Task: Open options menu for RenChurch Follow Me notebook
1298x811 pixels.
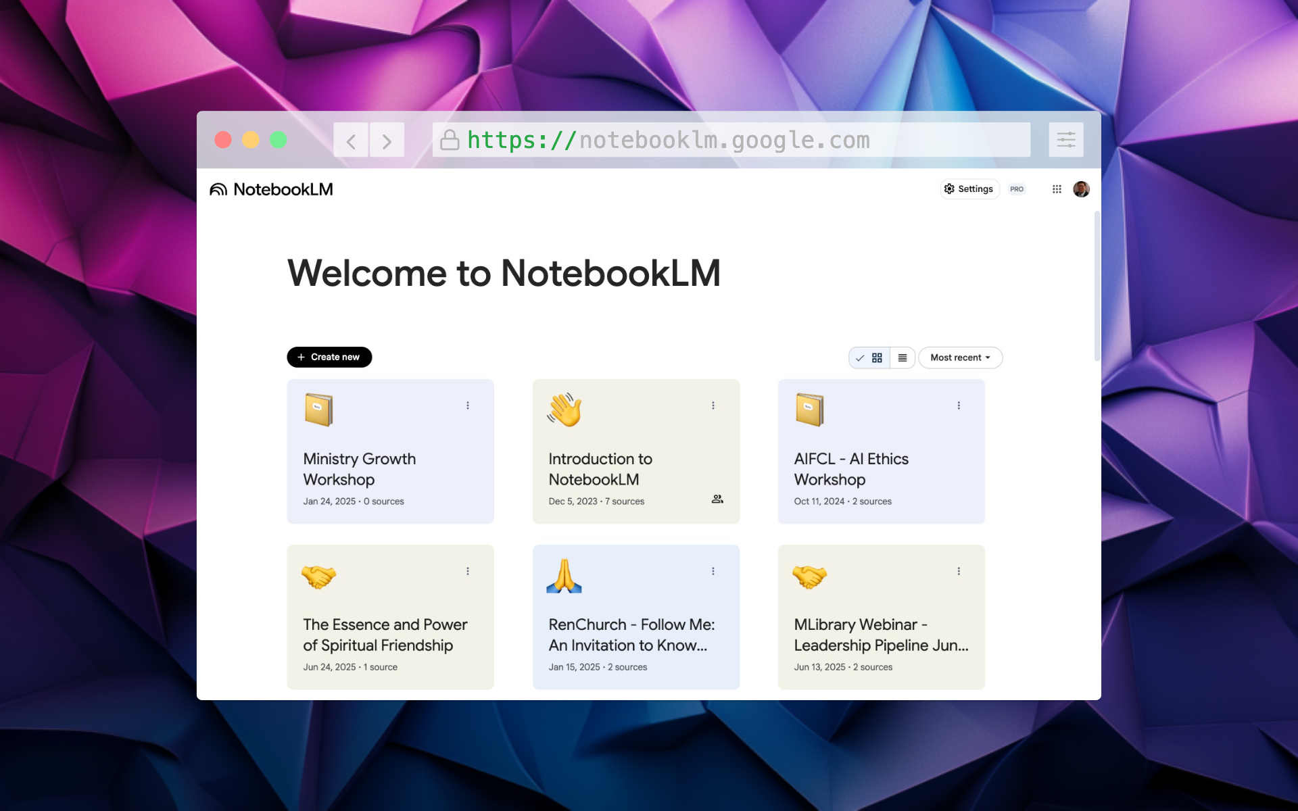Action: click(713, 571)
